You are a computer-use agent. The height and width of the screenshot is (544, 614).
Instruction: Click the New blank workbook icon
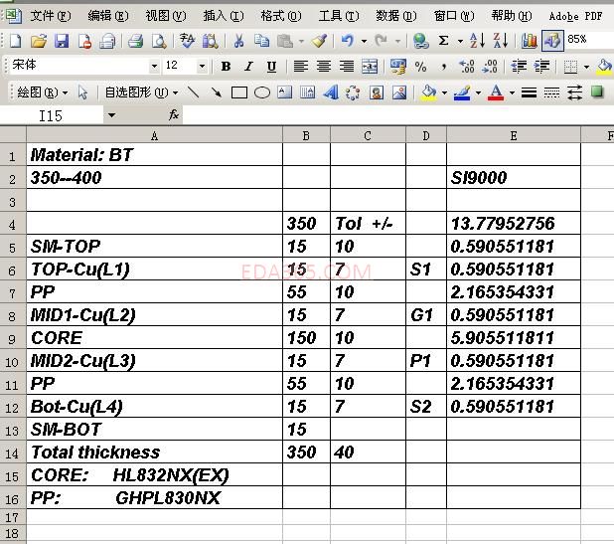(x=15, y=41)
